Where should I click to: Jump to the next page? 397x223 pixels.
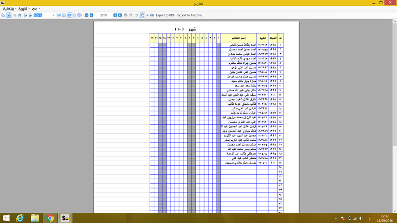tap(115, 15)
